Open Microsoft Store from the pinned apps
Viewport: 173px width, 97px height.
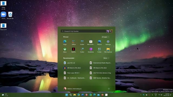point(91,43)
